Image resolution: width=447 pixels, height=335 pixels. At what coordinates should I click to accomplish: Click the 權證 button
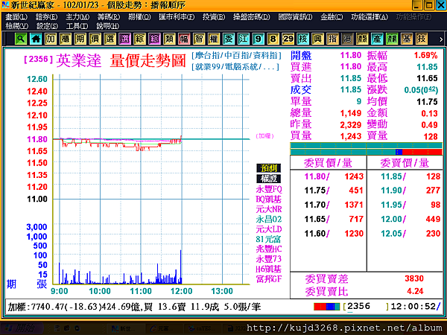tap(268, 179)
